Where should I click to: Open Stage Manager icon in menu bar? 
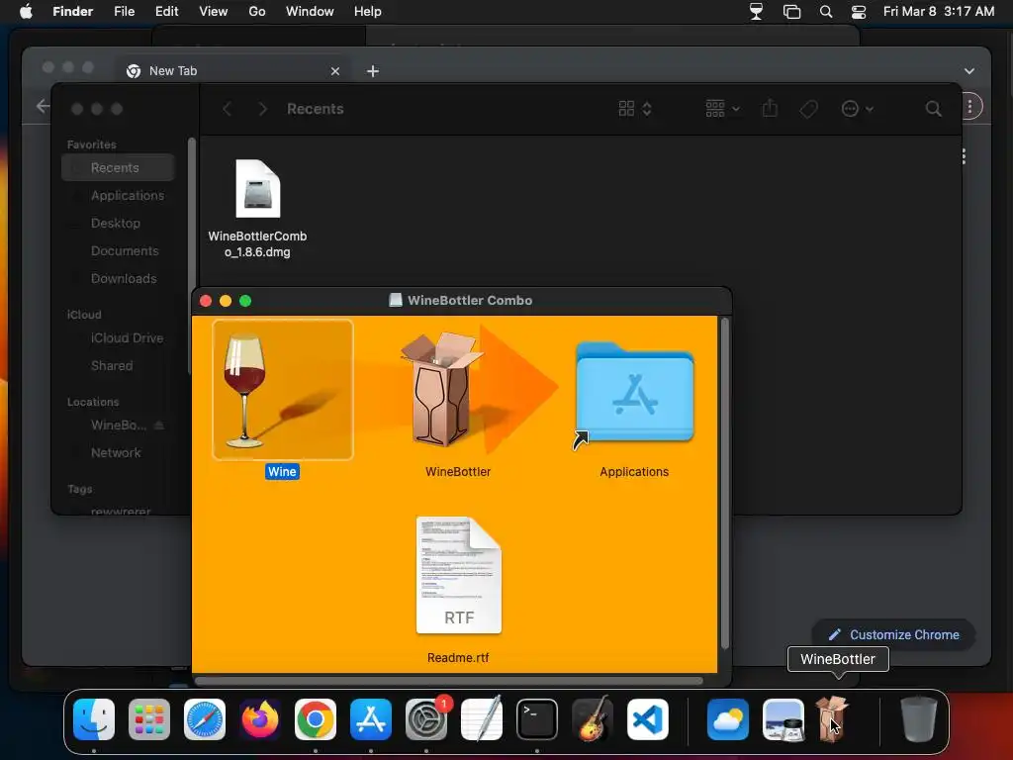(792, 12)
